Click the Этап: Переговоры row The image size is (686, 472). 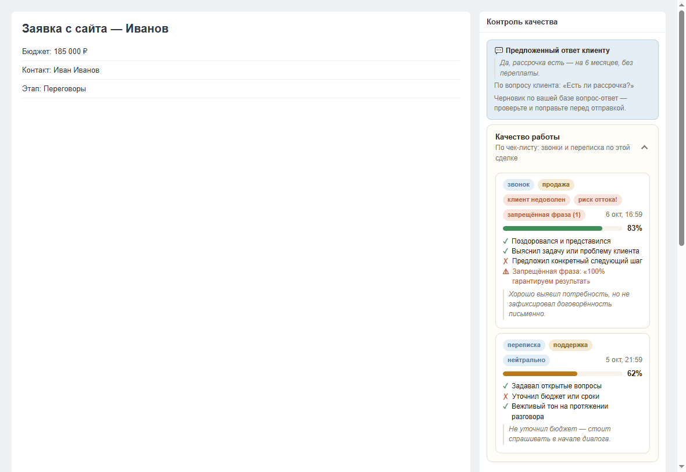241,89
